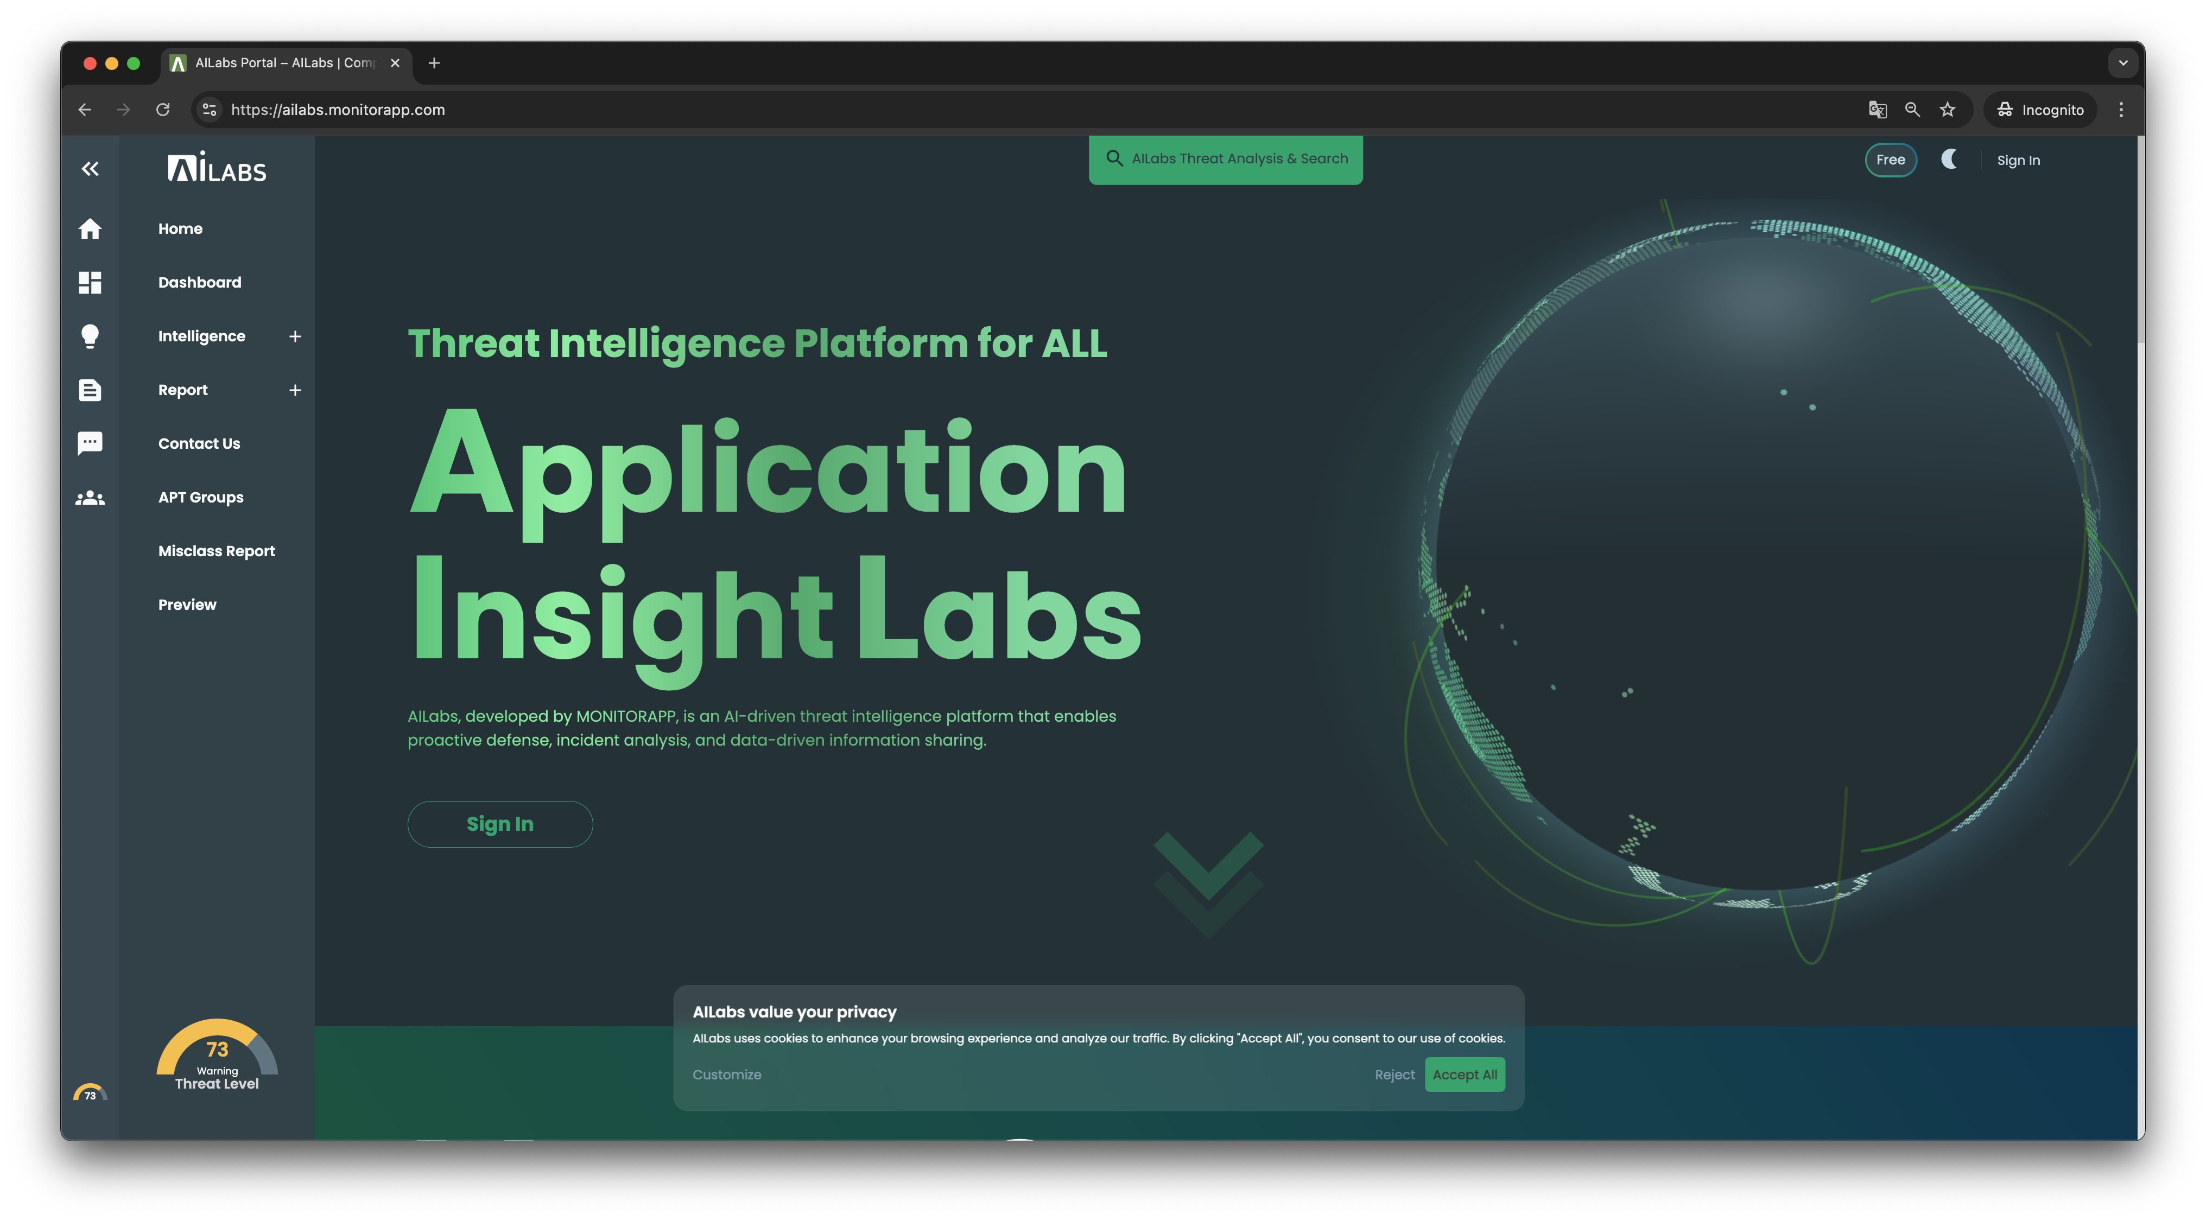The width and height of the screenshot is (2206, 1221).
Task: Click the browser forward arrow
Action: coord(124,110)
